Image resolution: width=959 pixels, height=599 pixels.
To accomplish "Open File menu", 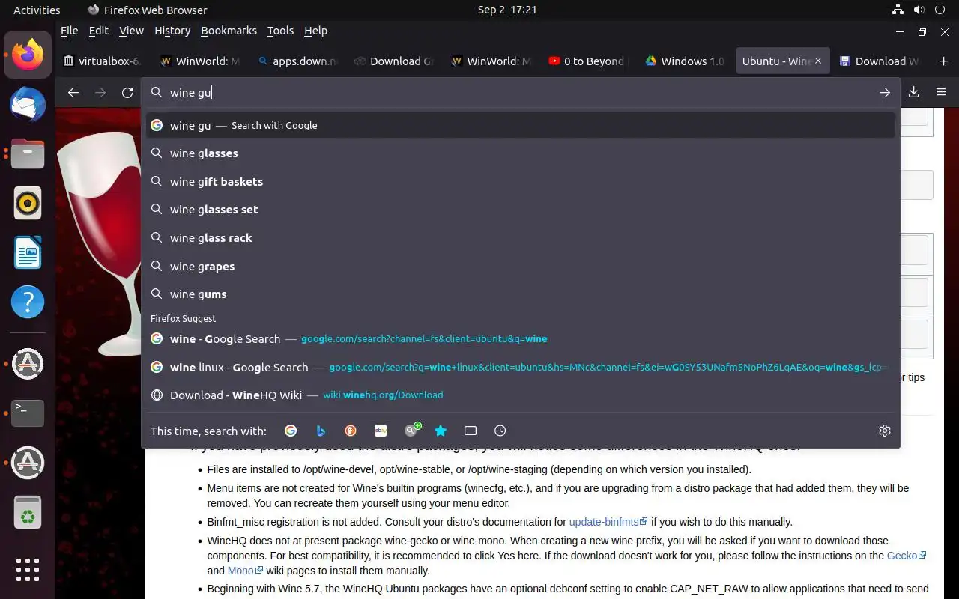I will (x=69, y=31).
